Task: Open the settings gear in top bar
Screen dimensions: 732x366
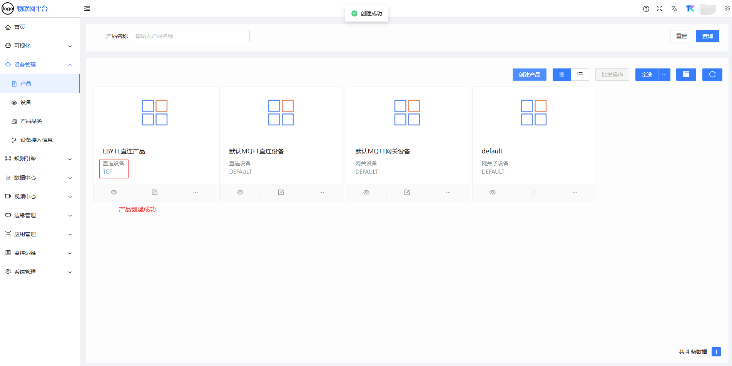Action: tap(727, 8)
